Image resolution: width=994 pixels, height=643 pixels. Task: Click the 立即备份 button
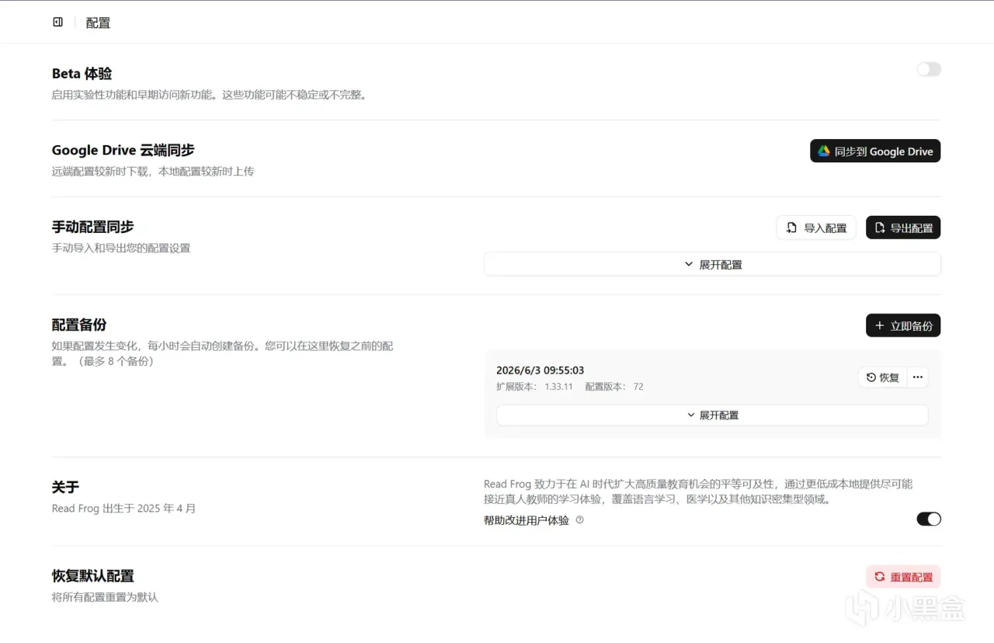click(903, 325)
